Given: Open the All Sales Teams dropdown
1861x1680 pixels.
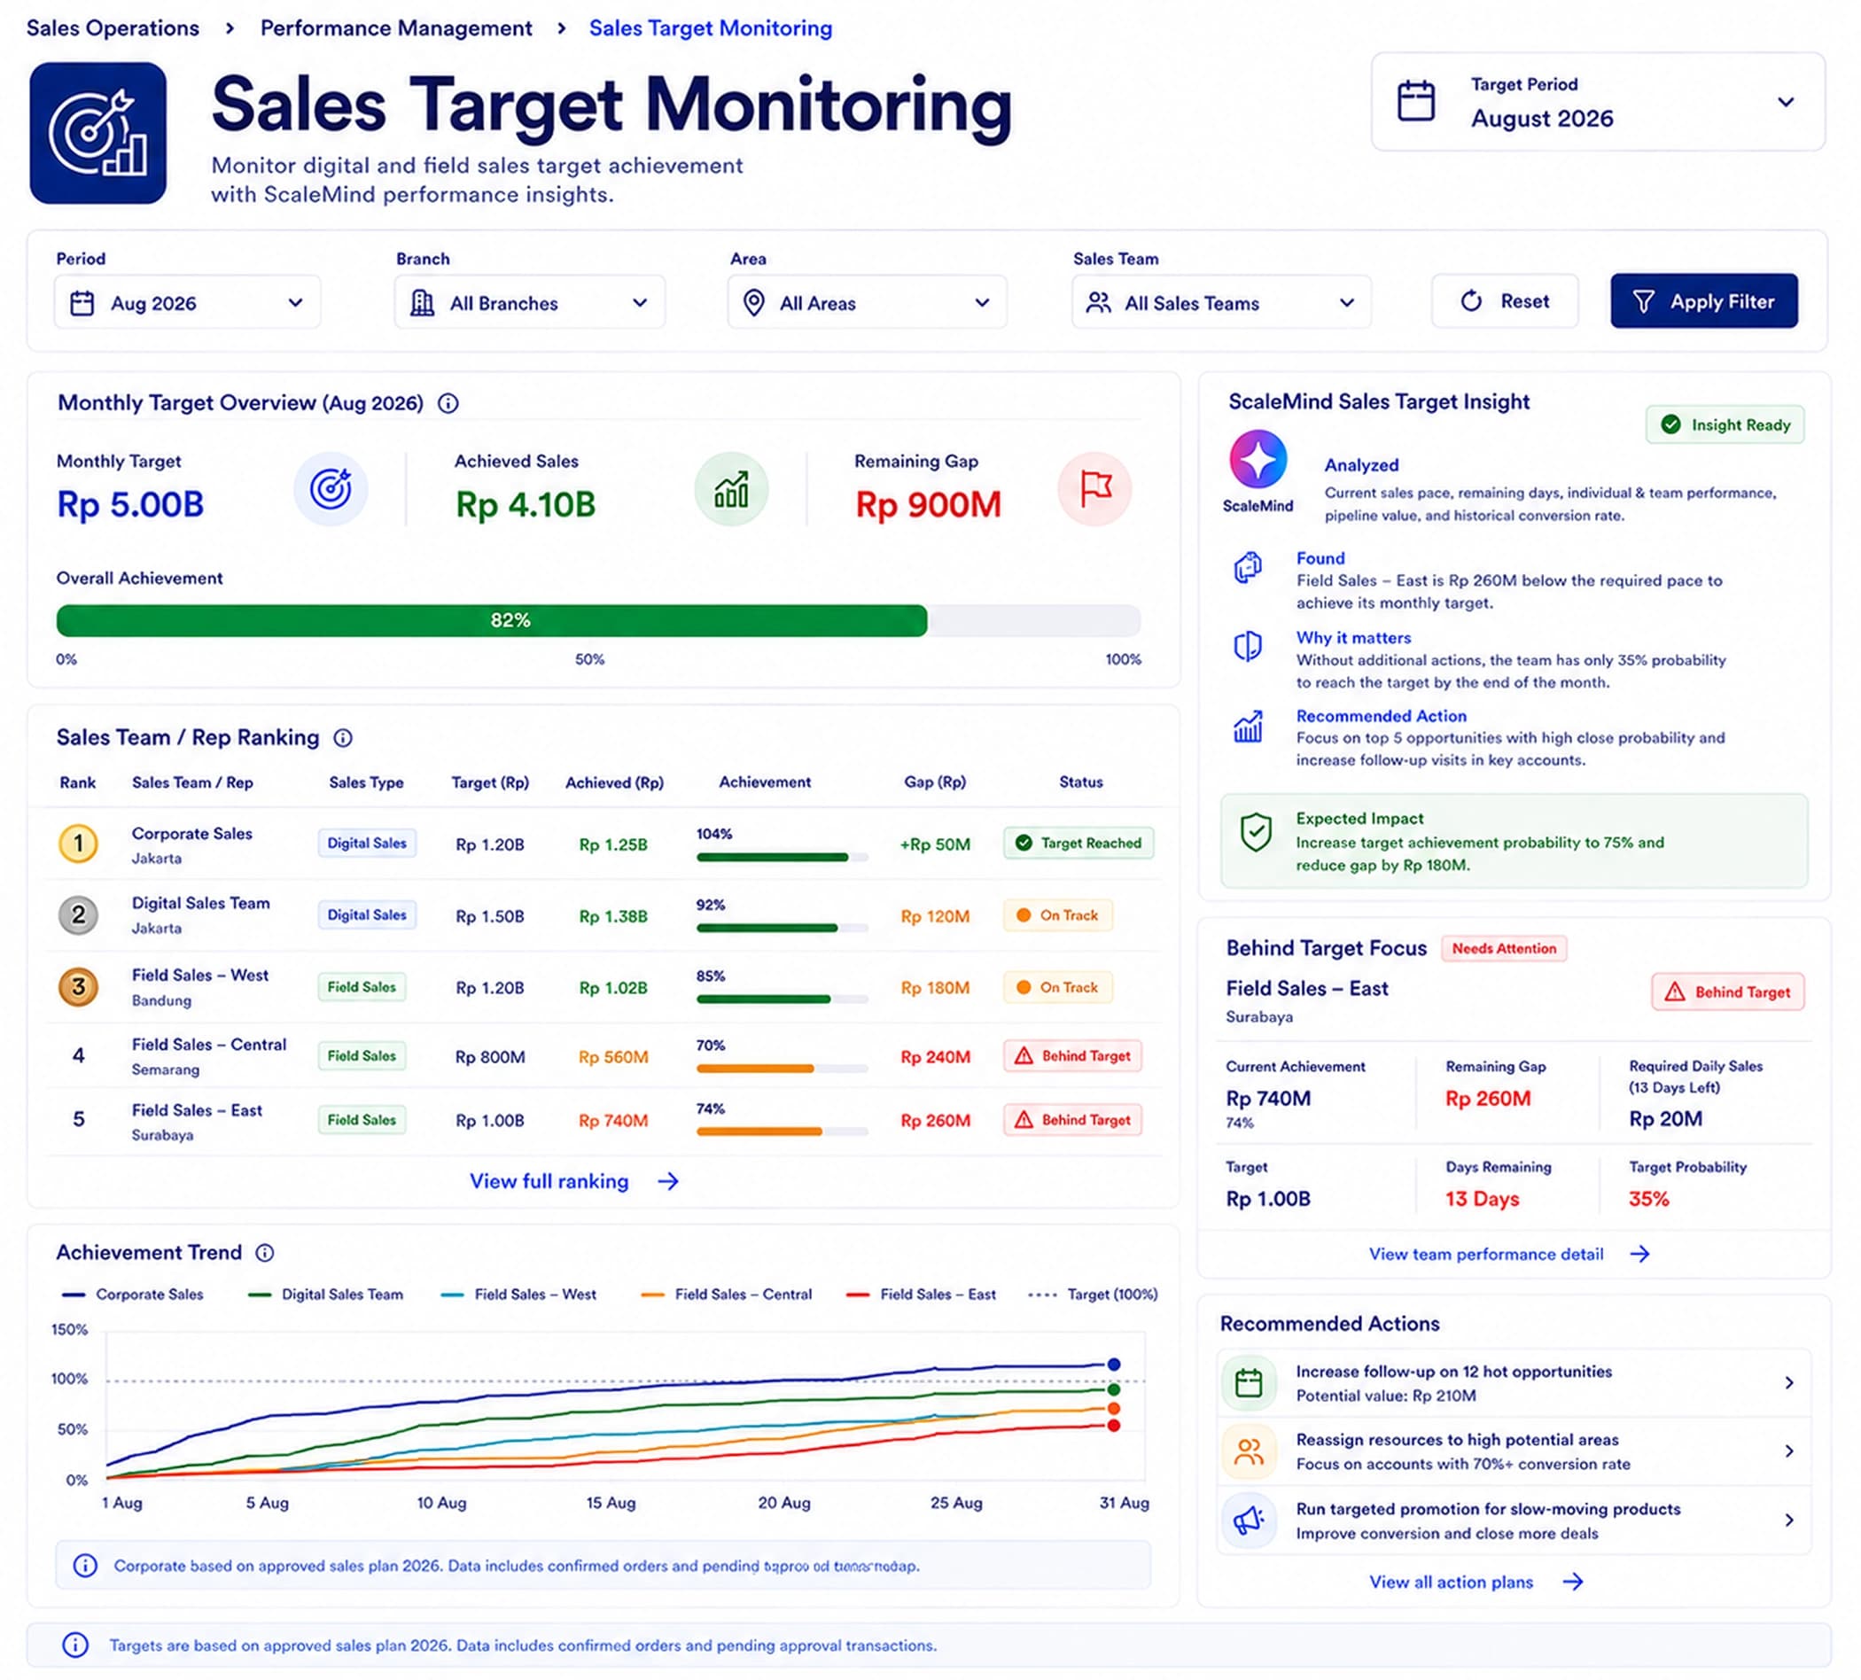Looking at the screenshot, I should point(1221,302).
